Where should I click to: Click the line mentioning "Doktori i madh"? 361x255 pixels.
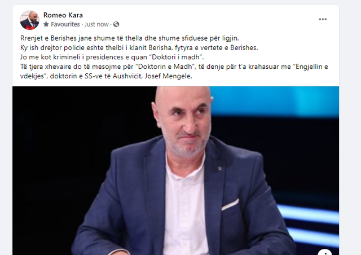click(112, 57)
